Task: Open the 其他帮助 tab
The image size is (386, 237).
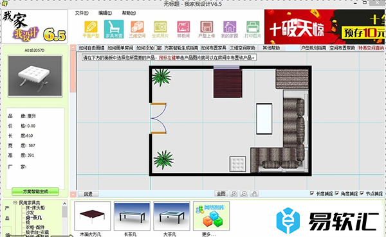Action: pos(271,48)
